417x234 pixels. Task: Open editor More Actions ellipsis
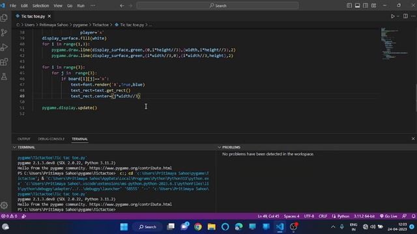click(x=413, y=16)
